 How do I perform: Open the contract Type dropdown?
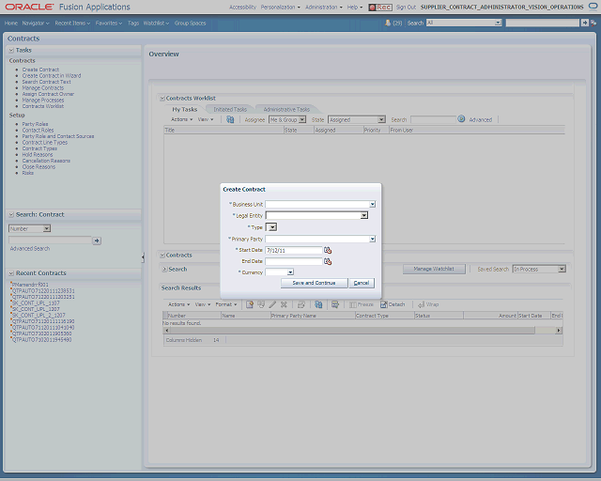point(272,227)
